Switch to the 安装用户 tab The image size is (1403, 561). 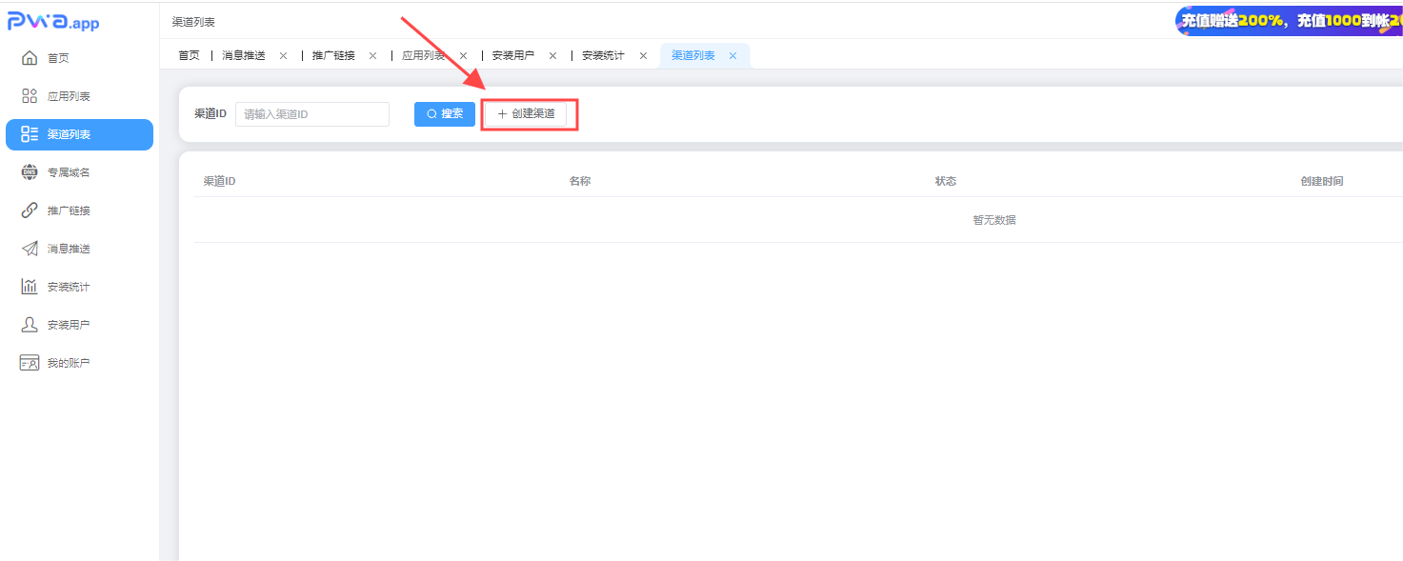coord(512,56)
